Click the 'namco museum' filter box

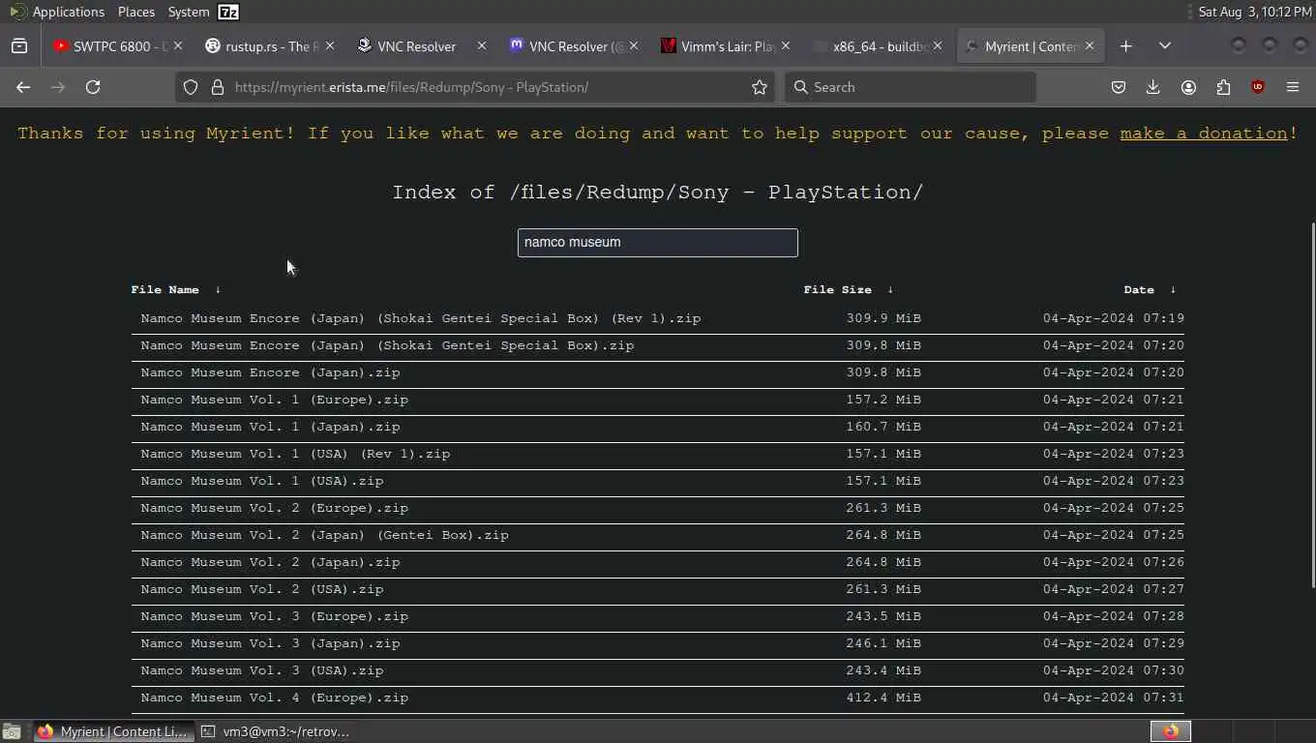point(658,243)
